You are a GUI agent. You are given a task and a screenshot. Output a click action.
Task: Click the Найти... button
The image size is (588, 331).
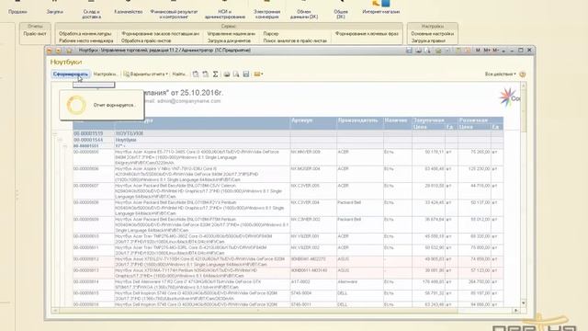point(179,74)
